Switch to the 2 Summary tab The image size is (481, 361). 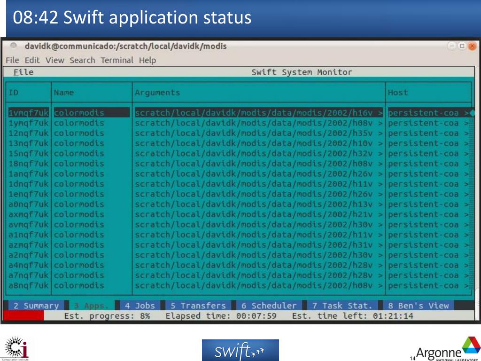(x=36, y=306)
